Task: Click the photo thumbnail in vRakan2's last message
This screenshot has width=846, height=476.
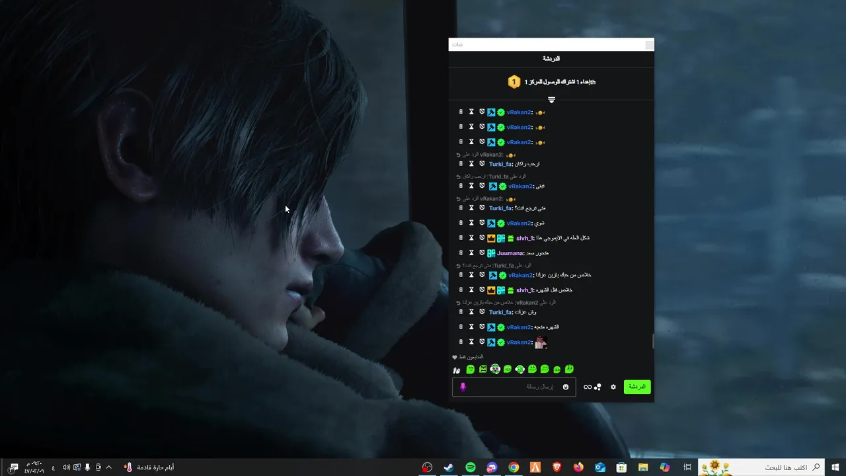Action: pos(541,342)
